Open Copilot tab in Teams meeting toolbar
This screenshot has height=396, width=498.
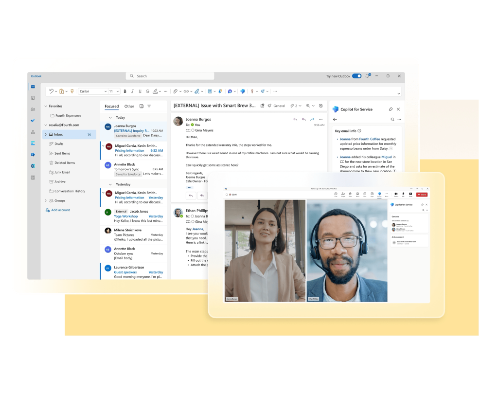click(x=379, y=194)
